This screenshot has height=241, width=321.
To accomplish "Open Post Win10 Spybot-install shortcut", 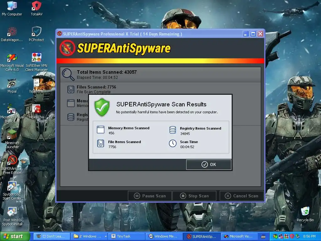I will 12,217.
